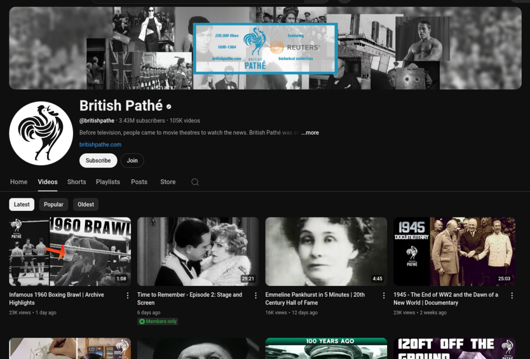The height and width of the screenshot is (359, 530).
Task: Open the britishpathe.com link
Action: click(100, 145)
